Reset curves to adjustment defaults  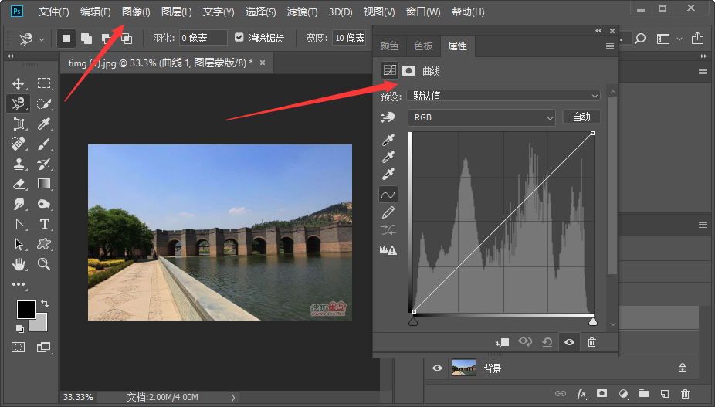[x=547, y=342]
